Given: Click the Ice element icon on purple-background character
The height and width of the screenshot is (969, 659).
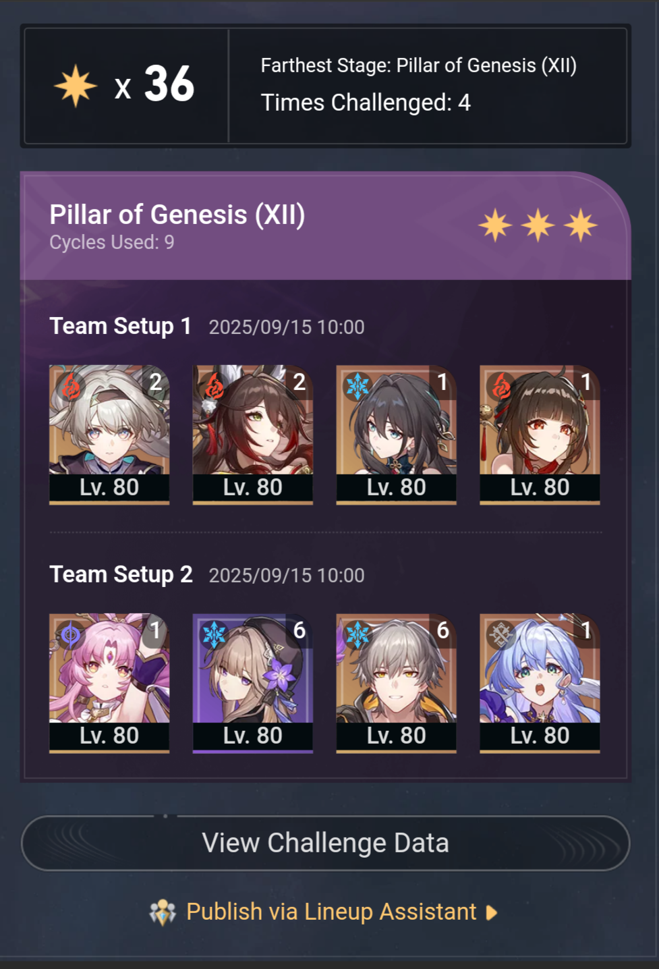Looking at the screenshot, I should 214,635.
